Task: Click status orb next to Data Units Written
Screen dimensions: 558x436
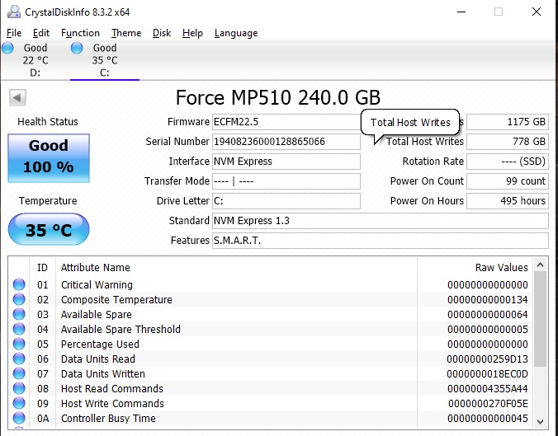Action: 19,374
